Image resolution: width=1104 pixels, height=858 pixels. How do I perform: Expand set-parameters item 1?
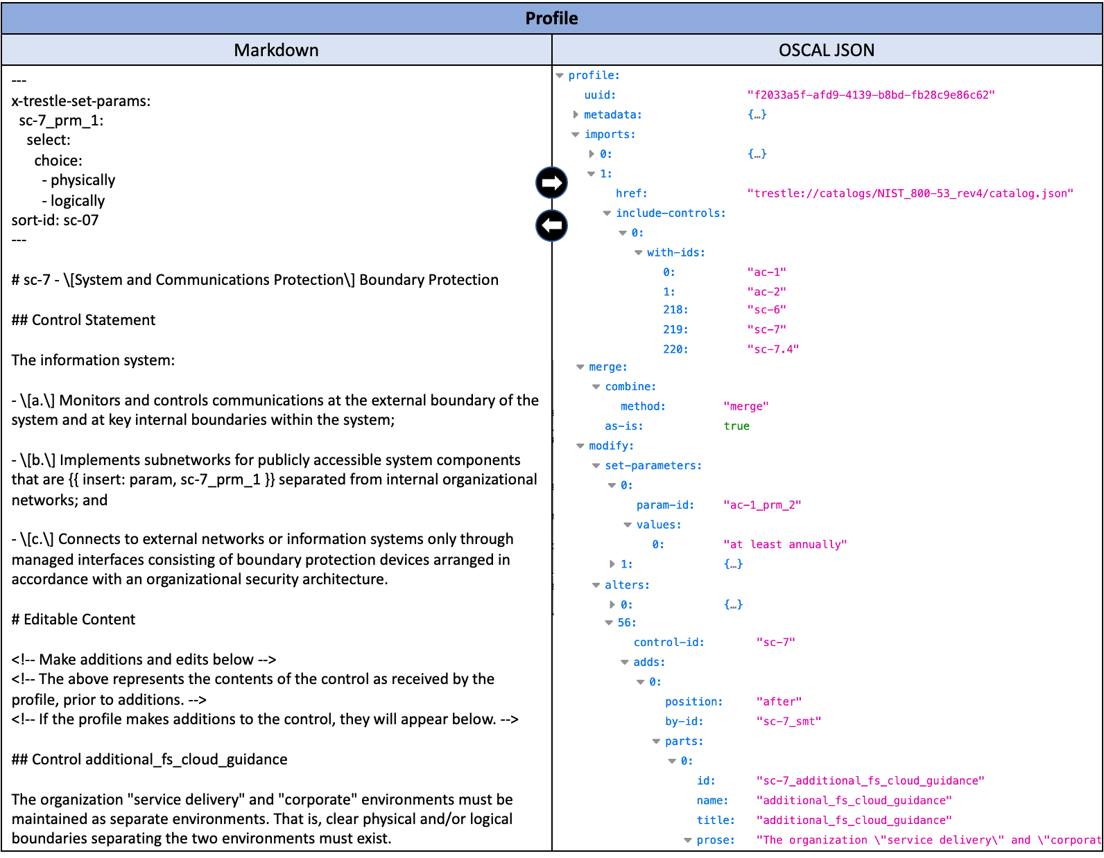click(612, 564)
